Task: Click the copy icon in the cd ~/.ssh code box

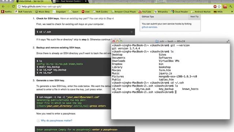Action: click(x=132, y=32)
